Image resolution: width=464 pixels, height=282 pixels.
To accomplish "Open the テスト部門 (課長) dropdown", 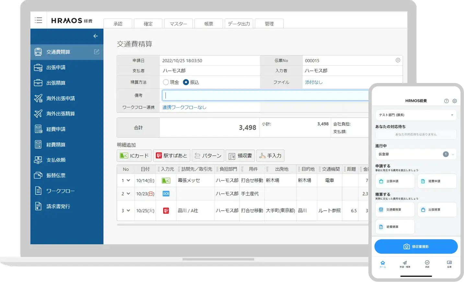I will click(x=416, y=115).
